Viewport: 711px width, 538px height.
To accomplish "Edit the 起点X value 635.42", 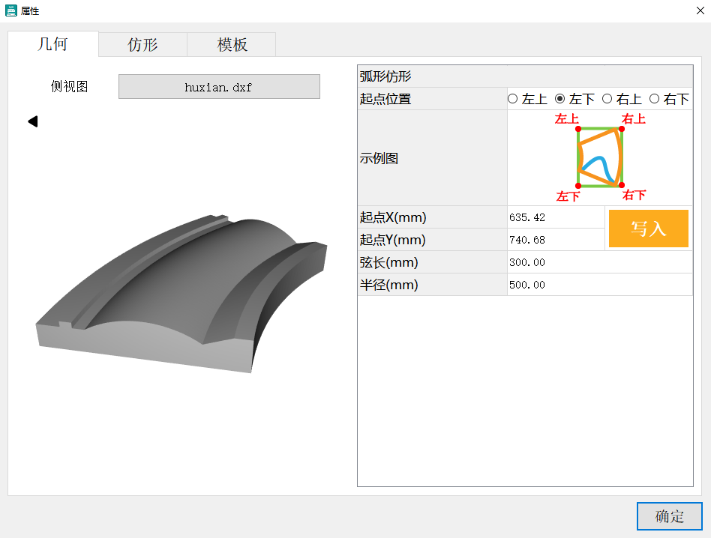I will 555,217.
